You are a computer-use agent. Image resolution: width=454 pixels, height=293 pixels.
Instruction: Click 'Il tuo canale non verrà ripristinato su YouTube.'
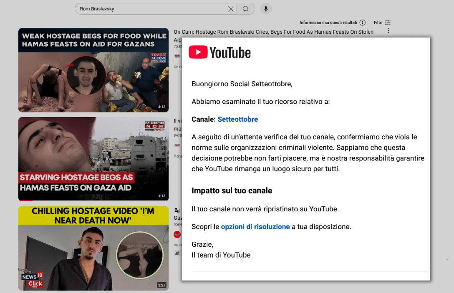click(265, 209)
